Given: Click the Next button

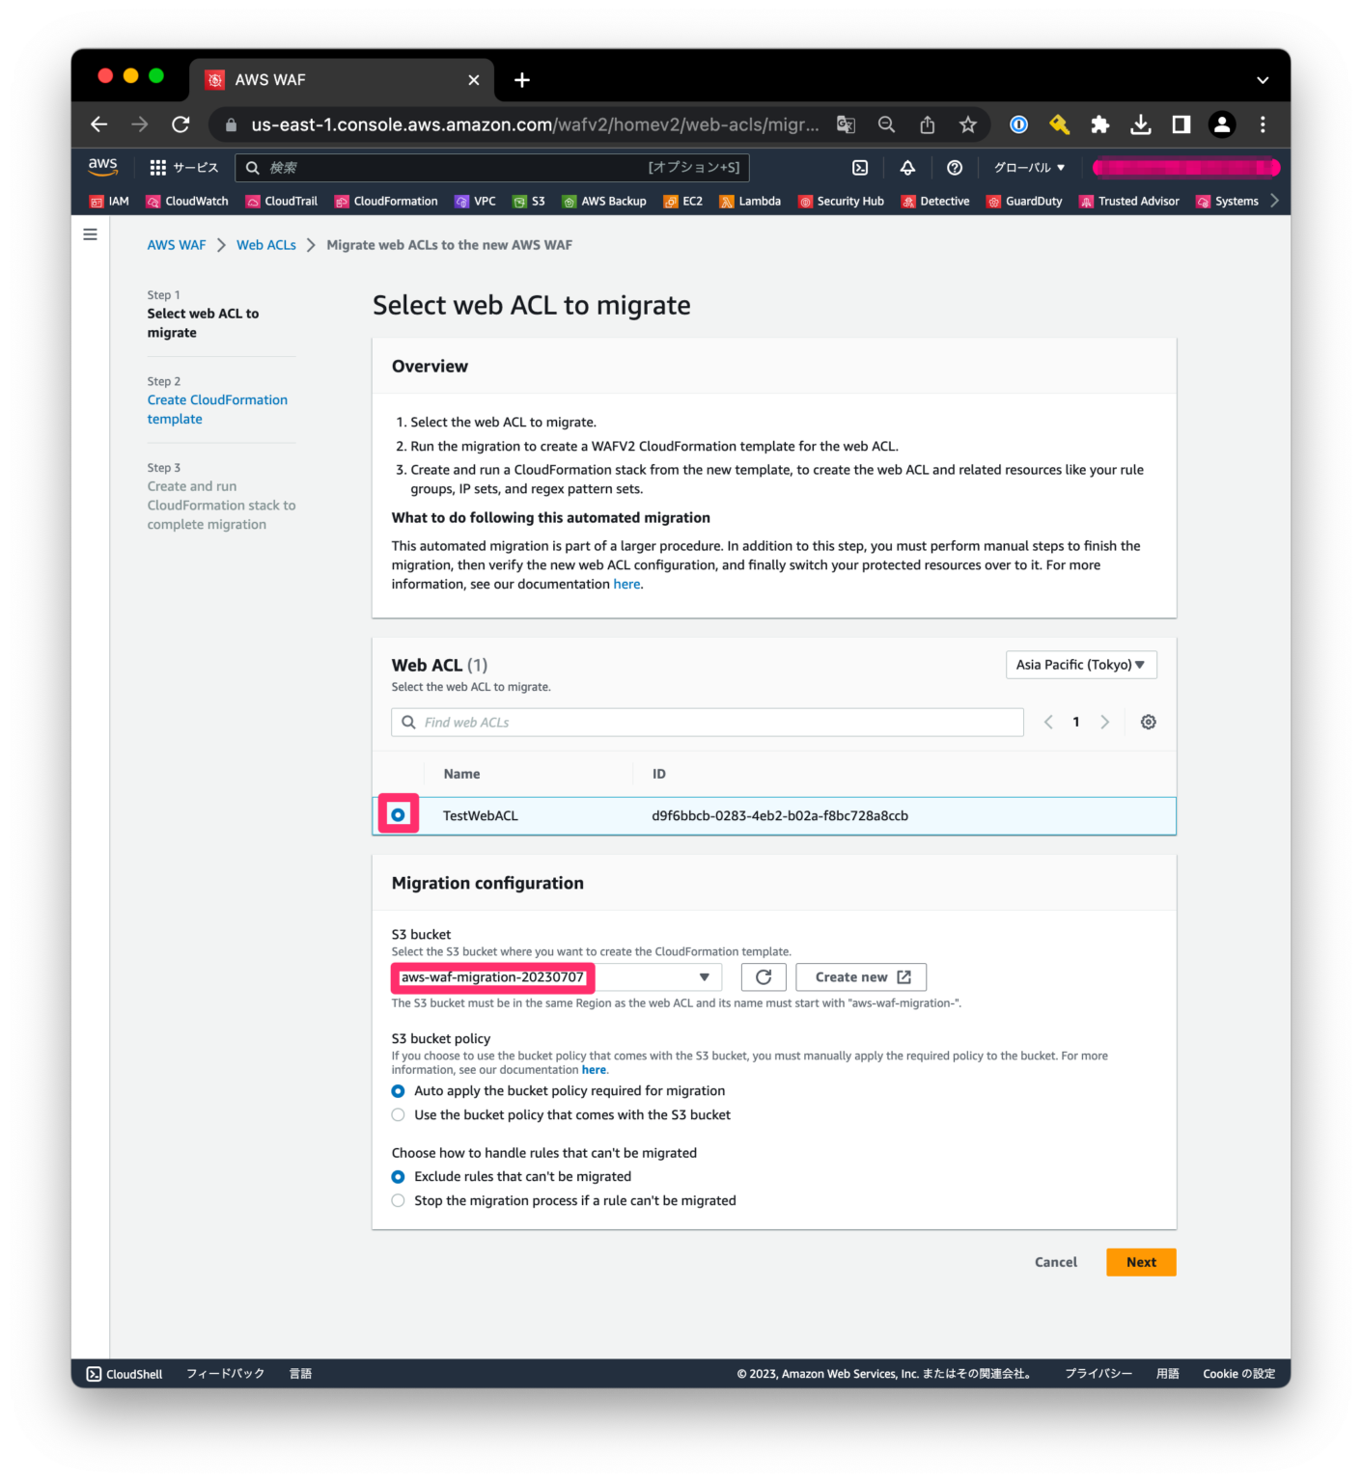Looking at the screenshot, I should [1141, 1262].
